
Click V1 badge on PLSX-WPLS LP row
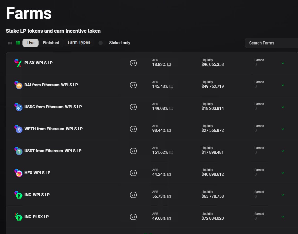point(133,63)
